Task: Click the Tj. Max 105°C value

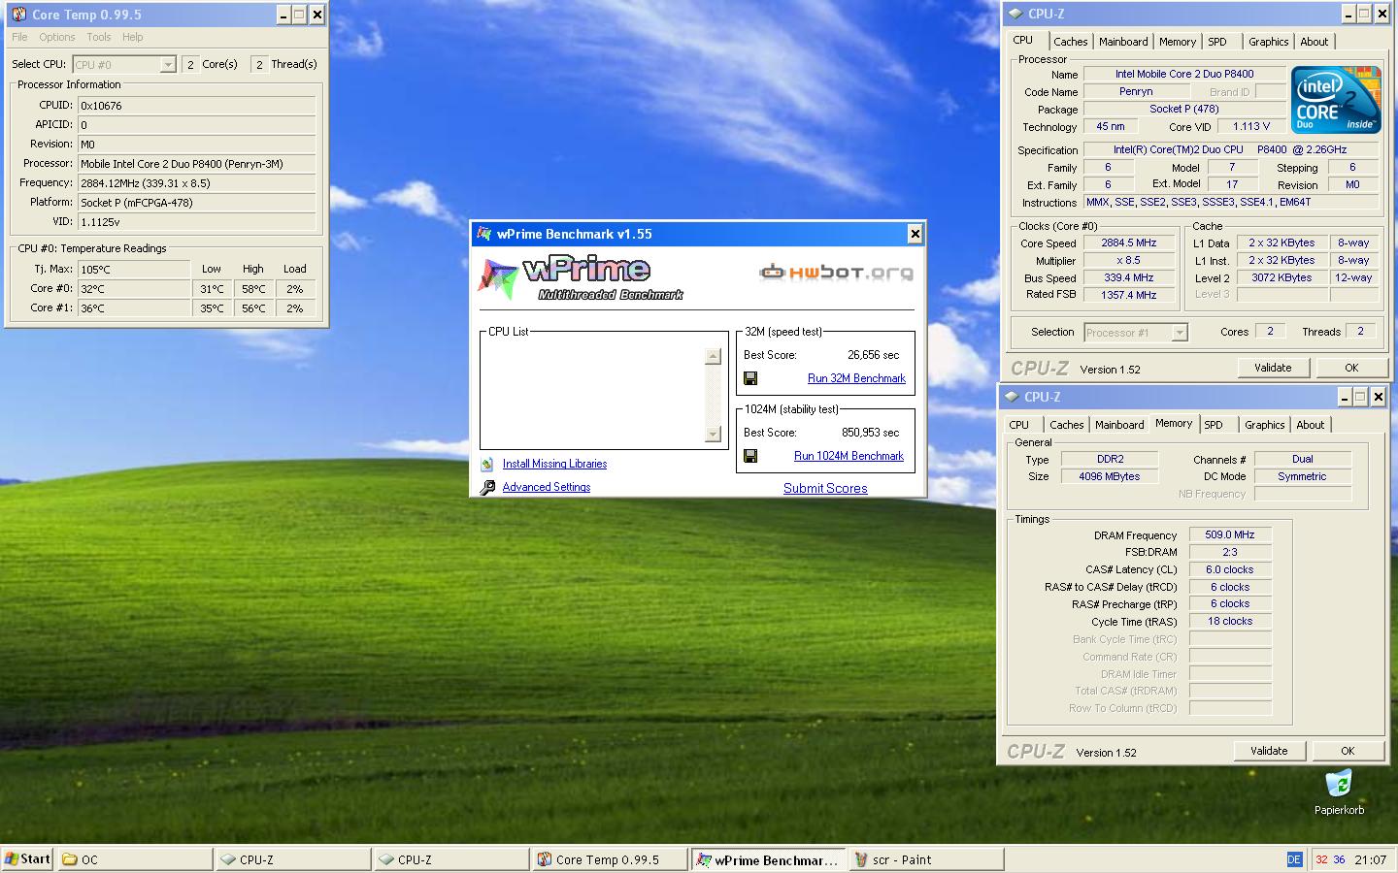Action: (134, 270)
